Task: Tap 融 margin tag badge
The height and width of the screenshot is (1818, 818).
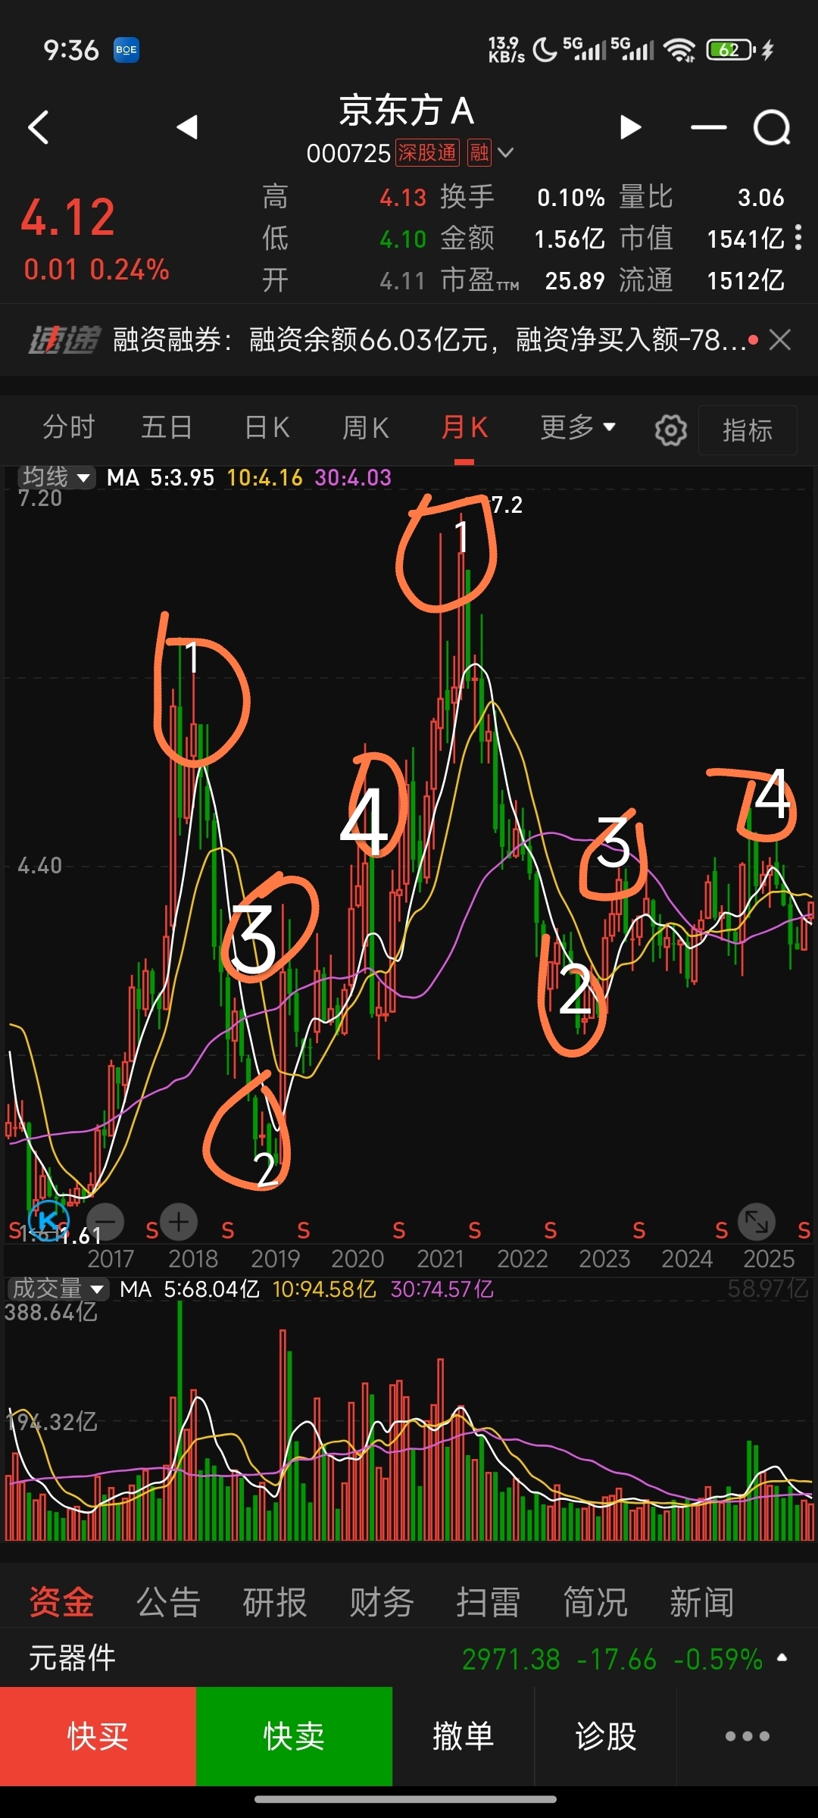Action: click(x=479, y=153)
